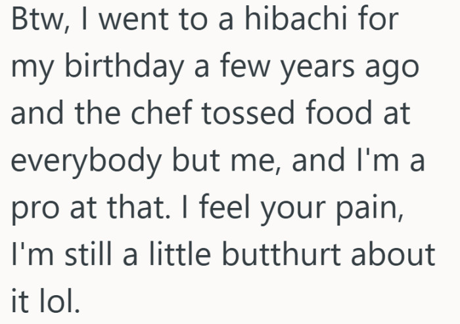Click on the word "butthurt"
Image resolution: width=460 pixels, height=324 pixels.
tap(289, 254)
